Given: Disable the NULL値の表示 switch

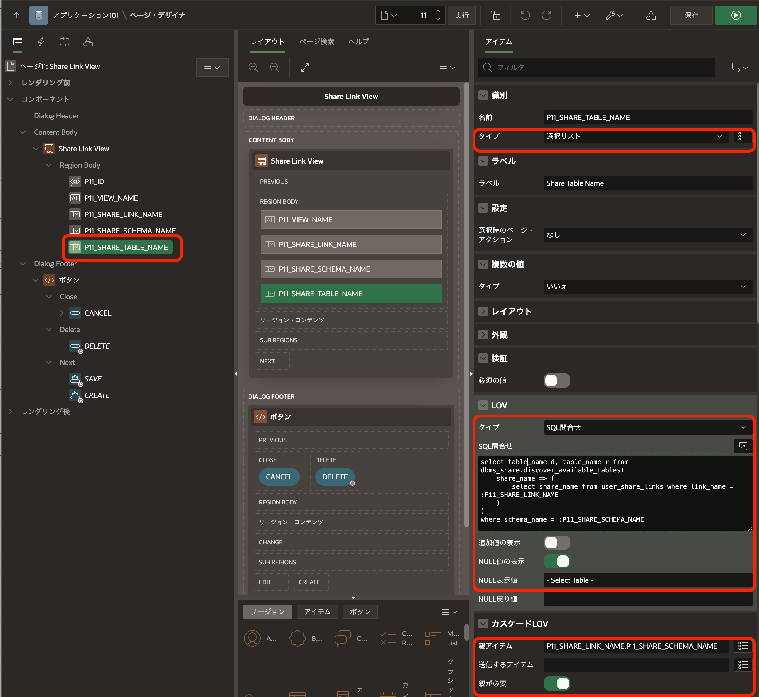Looking at the screenshot, I should (556, 561).
